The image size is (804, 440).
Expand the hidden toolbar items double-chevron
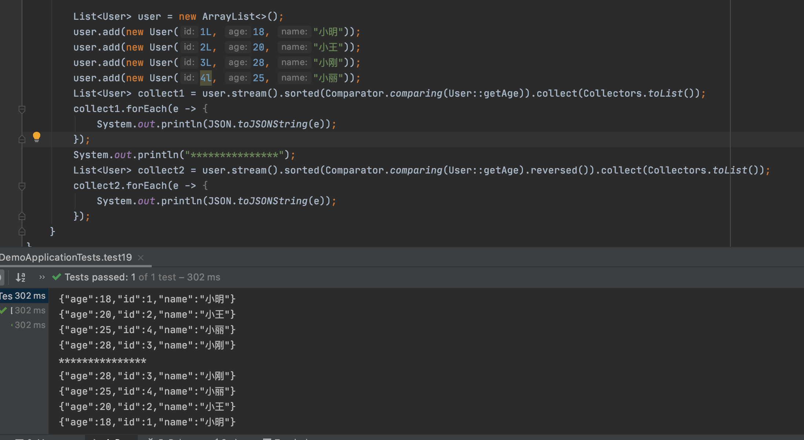(x=42, y=277)
